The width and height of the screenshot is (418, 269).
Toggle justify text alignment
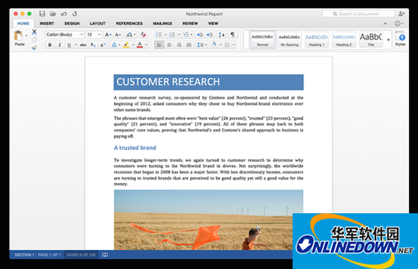point(189,45)
